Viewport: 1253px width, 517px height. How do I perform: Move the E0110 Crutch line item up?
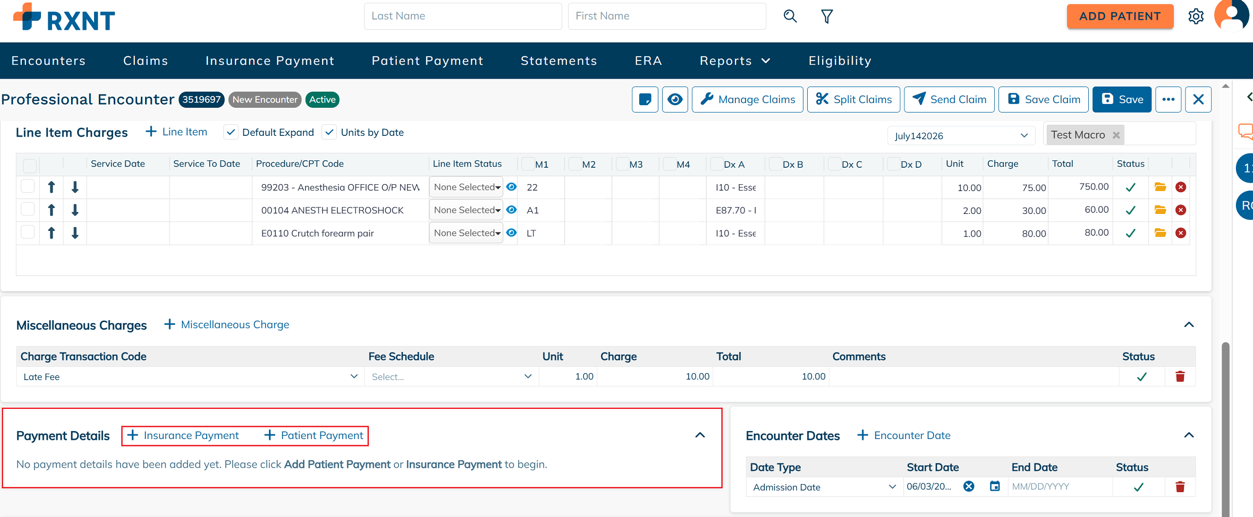(x=52, y=233)
